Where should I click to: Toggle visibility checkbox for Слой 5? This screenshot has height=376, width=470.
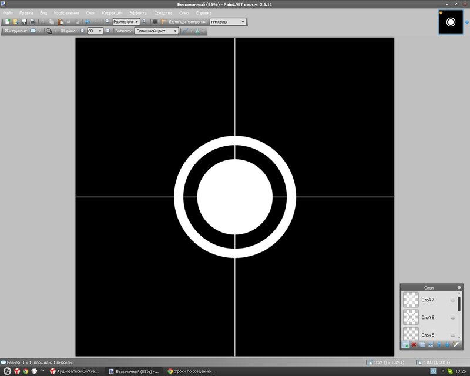click(x=452, y=335)
